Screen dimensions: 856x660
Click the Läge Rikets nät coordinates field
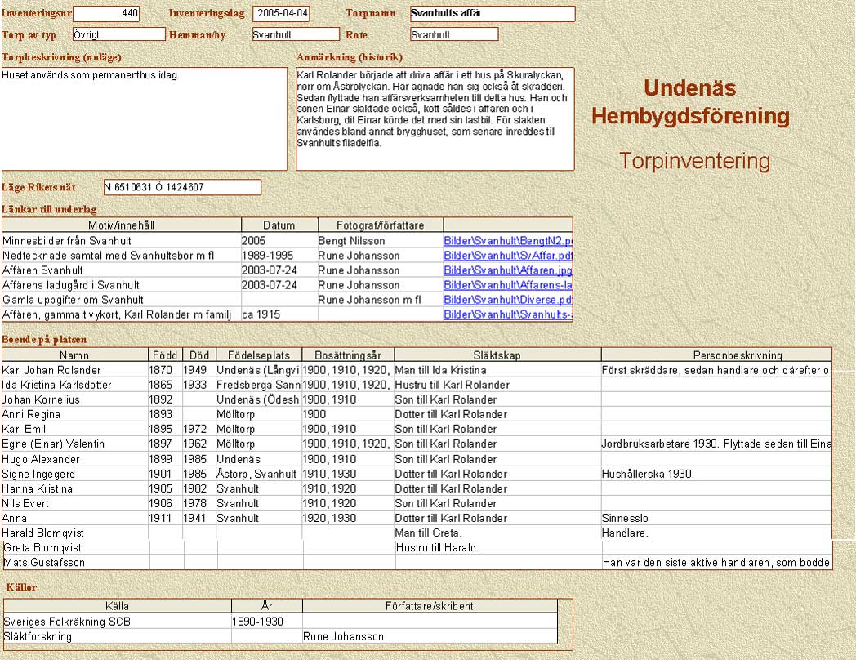182,187
